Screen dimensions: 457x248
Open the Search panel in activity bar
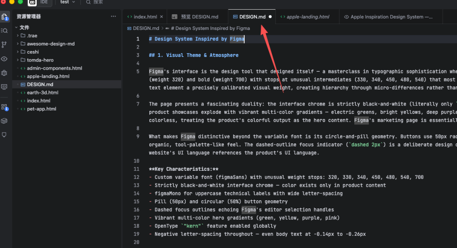[x=5, y=31]
